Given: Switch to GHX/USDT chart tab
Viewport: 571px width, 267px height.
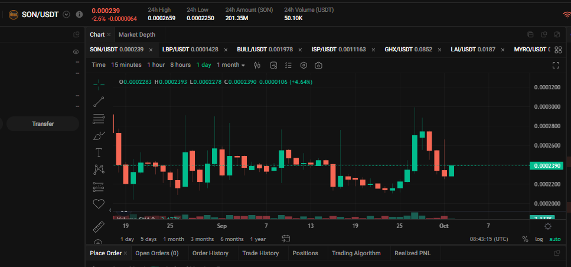Looking at the screenshot, I should coord(408,50).
